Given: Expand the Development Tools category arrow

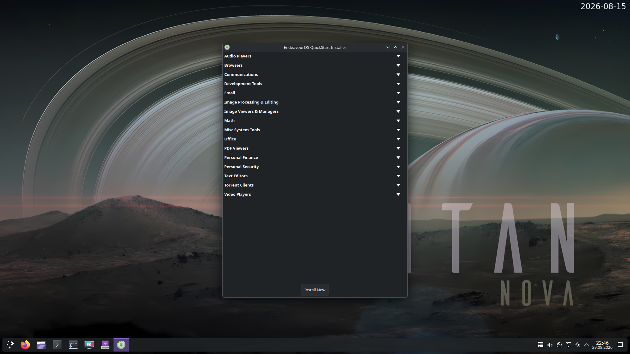Looking at the screenshot, I should point(398,84).
